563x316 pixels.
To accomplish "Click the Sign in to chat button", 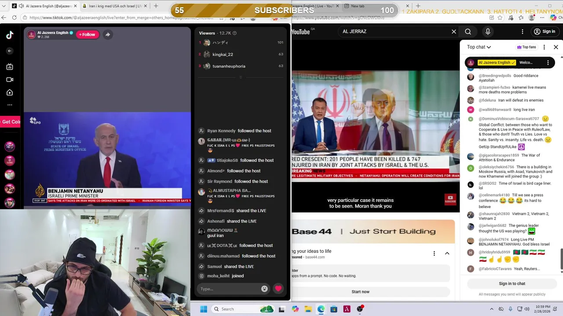I will [512, 284].
